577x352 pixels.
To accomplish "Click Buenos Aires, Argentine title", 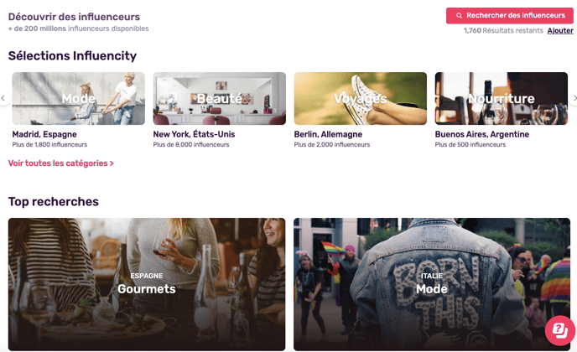I will pos(482,134).
